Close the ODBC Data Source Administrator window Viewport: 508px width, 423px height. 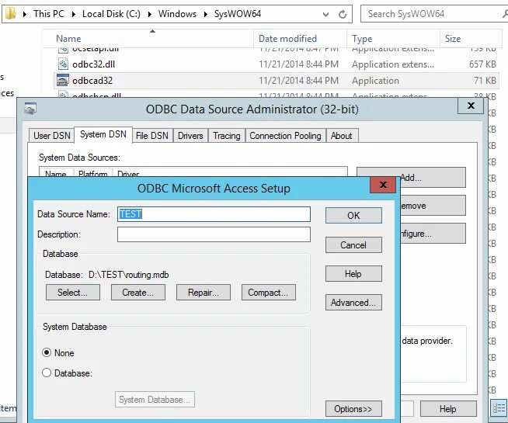(471, 106)
